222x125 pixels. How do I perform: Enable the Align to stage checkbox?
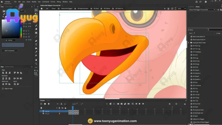pyautogui.click(x=3, y=89)
